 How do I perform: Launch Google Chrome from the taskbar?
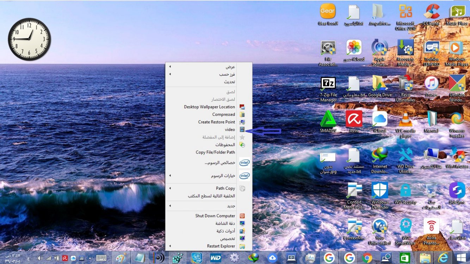coord(367,258)
